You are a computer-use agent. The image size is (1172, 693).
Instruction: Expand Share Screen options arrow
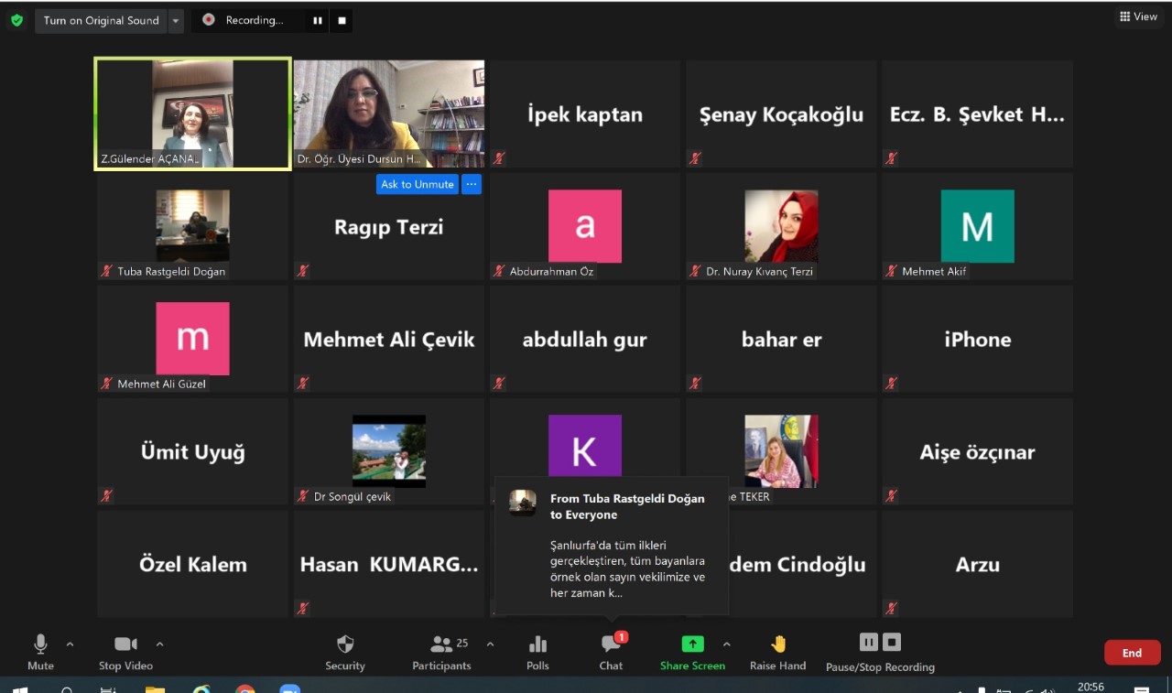tap(727, 644)
